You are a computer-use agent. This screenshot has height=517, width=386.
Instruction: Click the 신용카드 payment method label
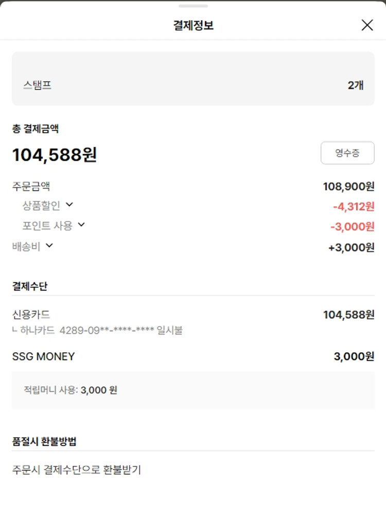pos(31,314)
